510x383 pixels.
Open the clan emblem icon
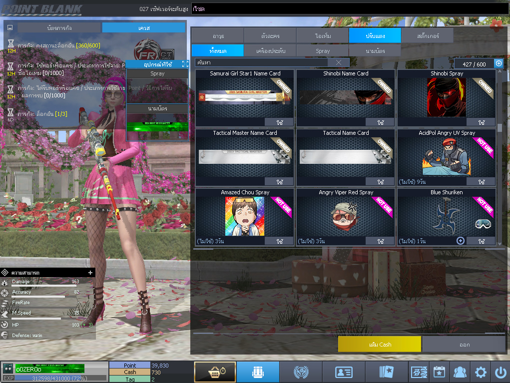point(300,372)
